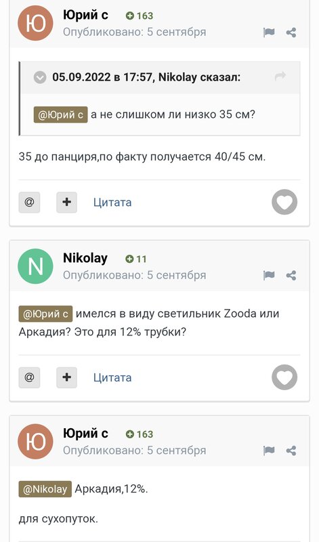The width and height of the screenshot is (319, 542).
Task: Mention Nikolay using @ button under his post
Action: pyautogui.click(x=29, y=377)
